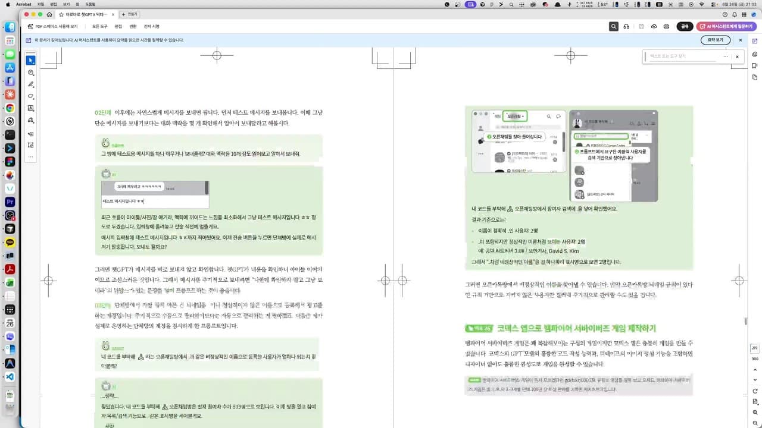Switch to the 모든 도구 tab
762x428 pixels.
100,26
